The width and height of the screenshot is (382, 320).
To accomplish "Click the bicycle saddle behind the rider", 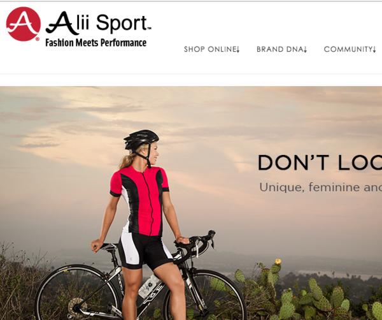I will [108, 246].
